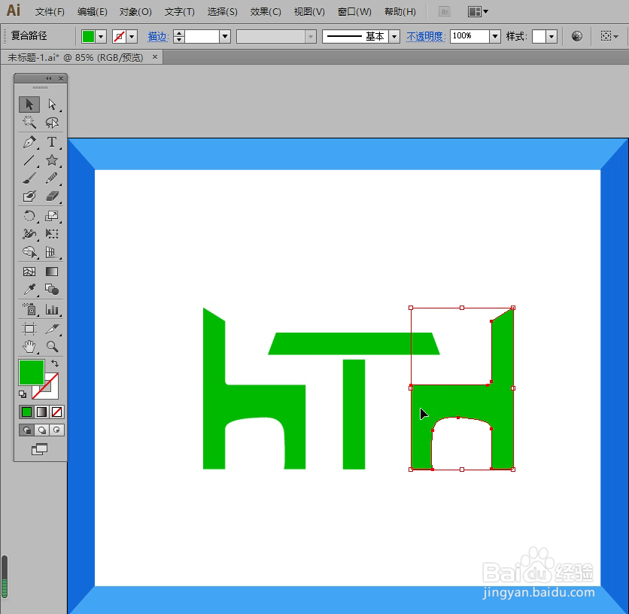Reset to default fill and stroke
This screenshot has height=614, width=629.
23,394
